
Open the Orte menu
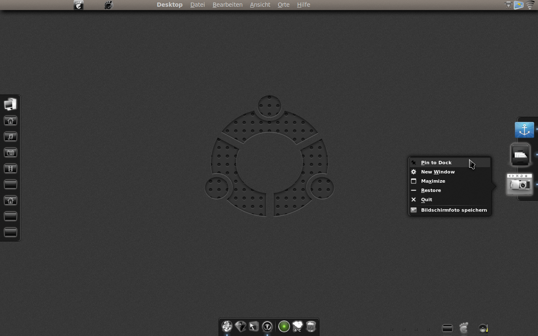(284, 5)
